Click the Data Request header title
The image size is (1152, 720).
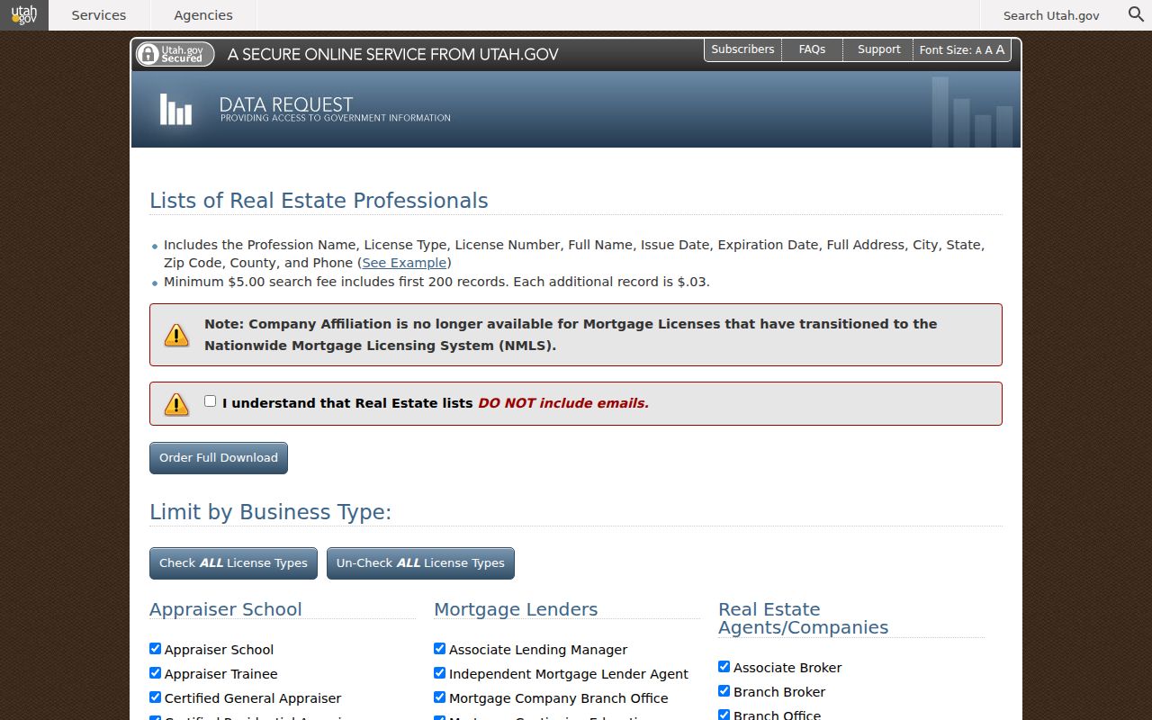point(286,104)
